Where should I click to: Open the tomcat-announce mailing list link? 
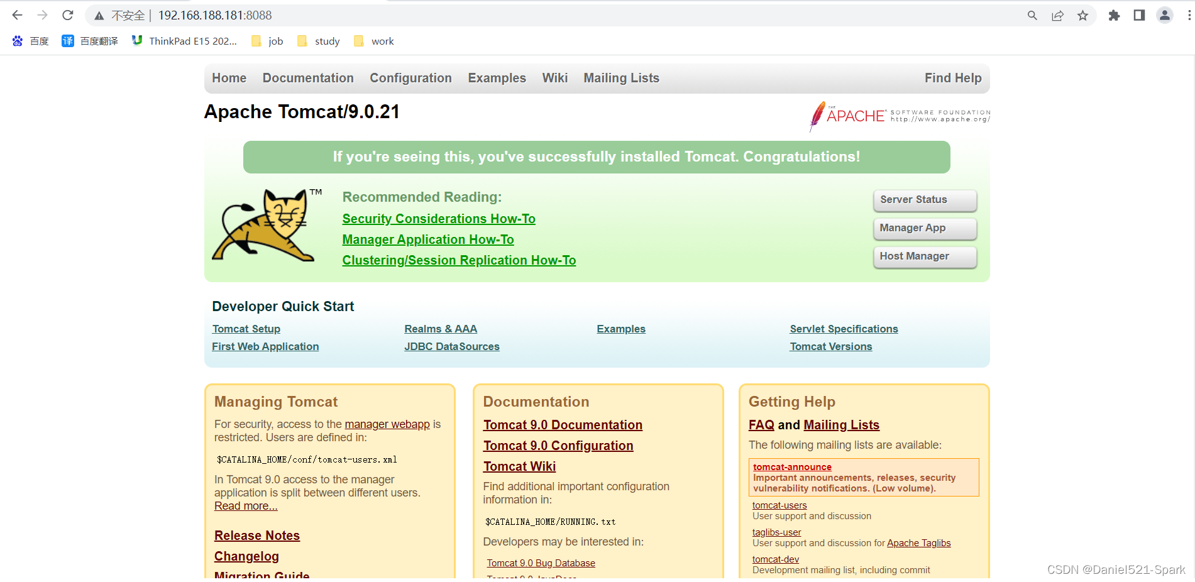(x=792, y=467)
